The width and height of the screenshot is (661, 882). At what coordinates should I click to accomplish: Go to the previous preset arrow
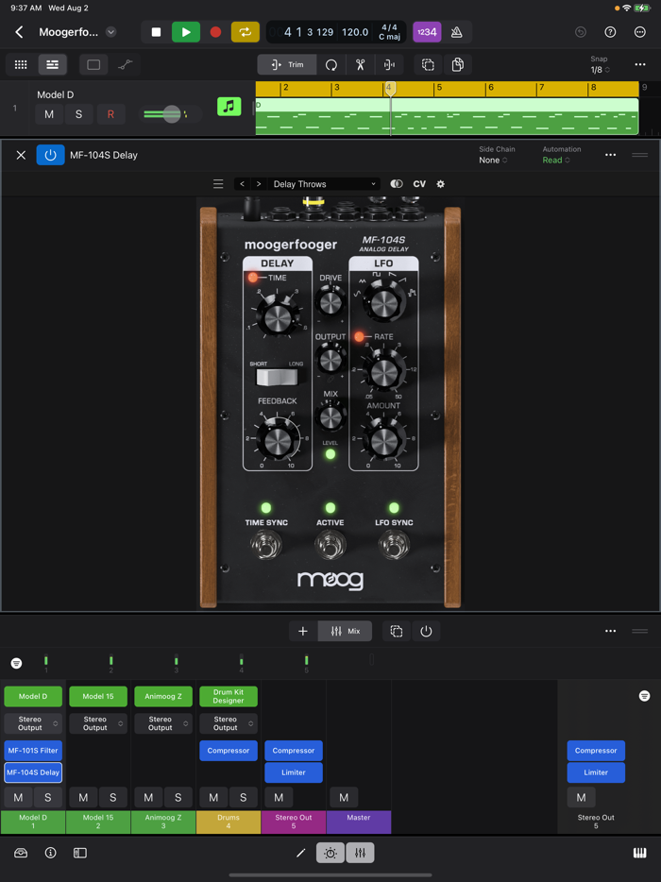(x=242, y=184)
